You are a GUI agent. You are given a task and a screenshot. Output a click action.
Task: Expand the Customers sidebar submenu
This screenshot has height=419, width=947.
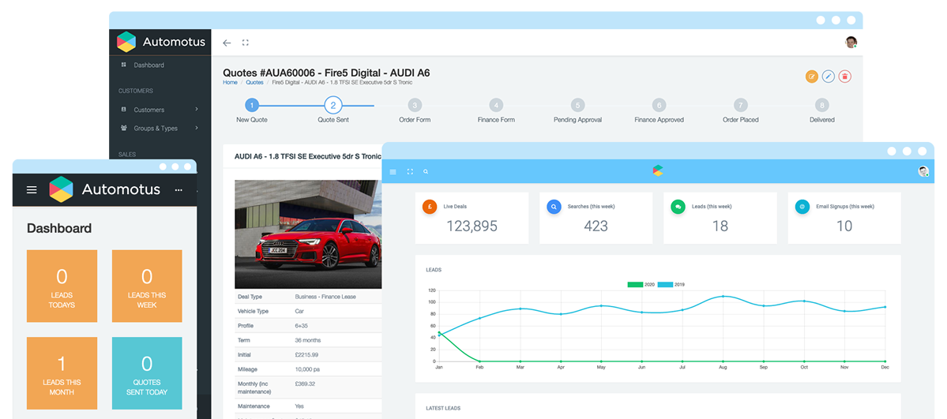(x=197, y=110)
